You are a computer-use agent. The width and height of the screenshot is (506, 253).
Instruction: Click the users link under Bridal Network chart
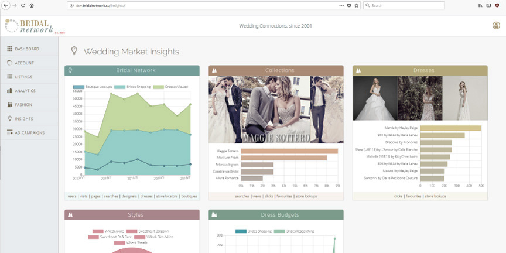(x=72, y=196)
